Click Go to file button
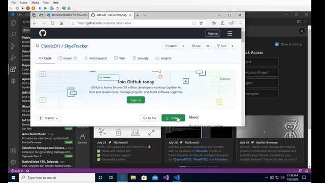The width and height of the screenshot is (325, 183). 149,118
